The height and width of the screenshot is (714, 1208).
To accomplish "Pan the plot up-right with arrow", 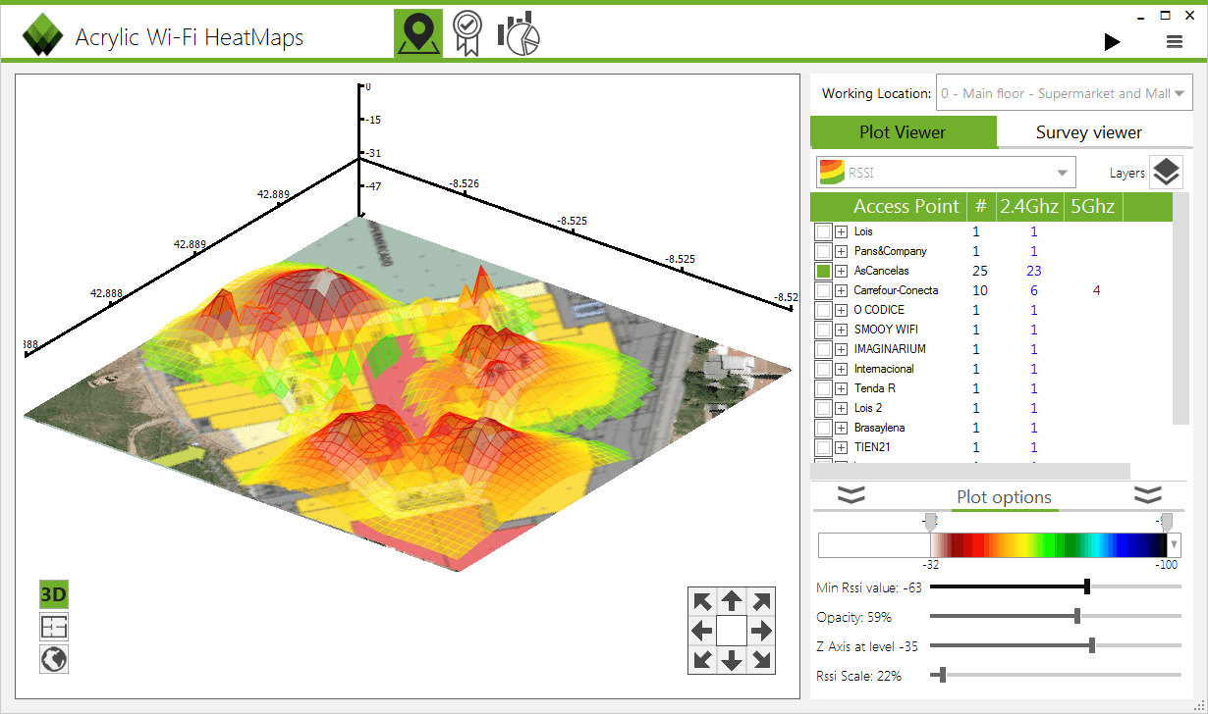I will pyautogui.click(x=761, y=601).
